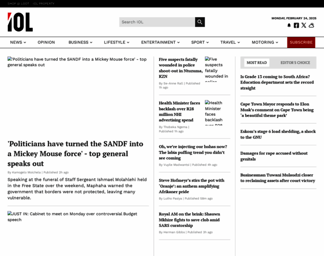Image resolution: width=324 pixels, height=256 pixels.
Task: Open Cape Town Mayor Elon Musk article
Action: 277,110
